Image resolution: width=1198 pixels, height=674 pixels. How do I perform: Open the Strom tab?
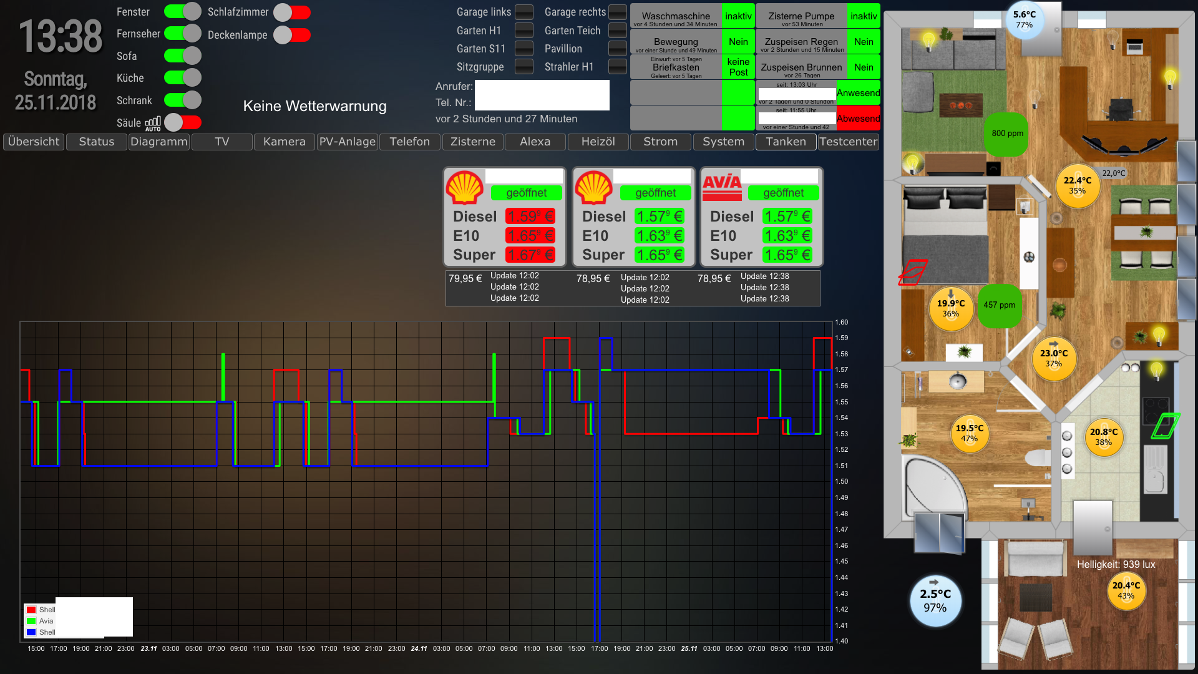click(x=661, y=142)
